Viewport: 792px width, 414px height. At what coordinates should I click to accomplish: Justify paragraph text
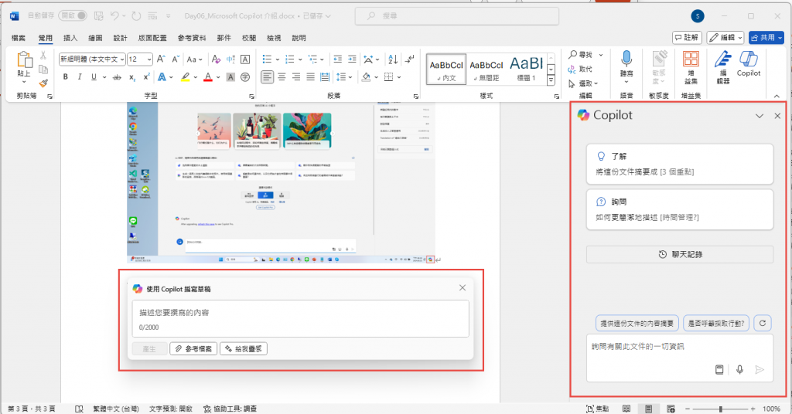coord(311,77)
